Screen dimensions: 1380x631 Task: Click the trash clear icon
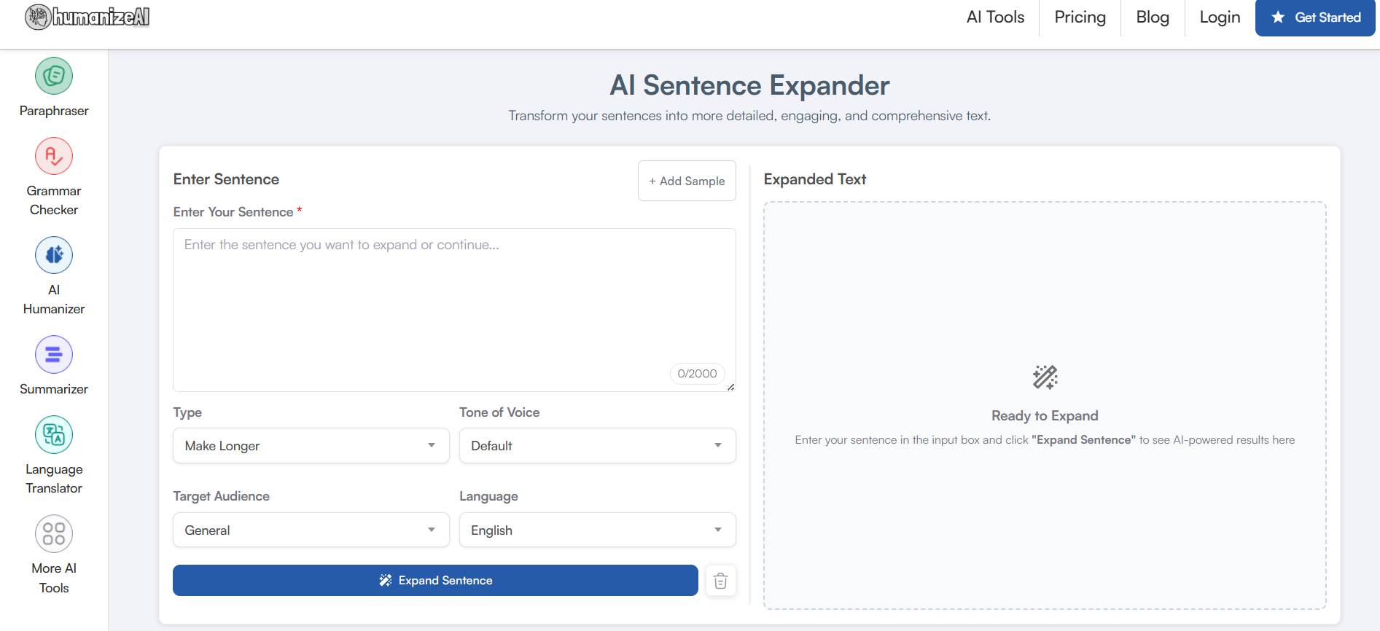720,581
